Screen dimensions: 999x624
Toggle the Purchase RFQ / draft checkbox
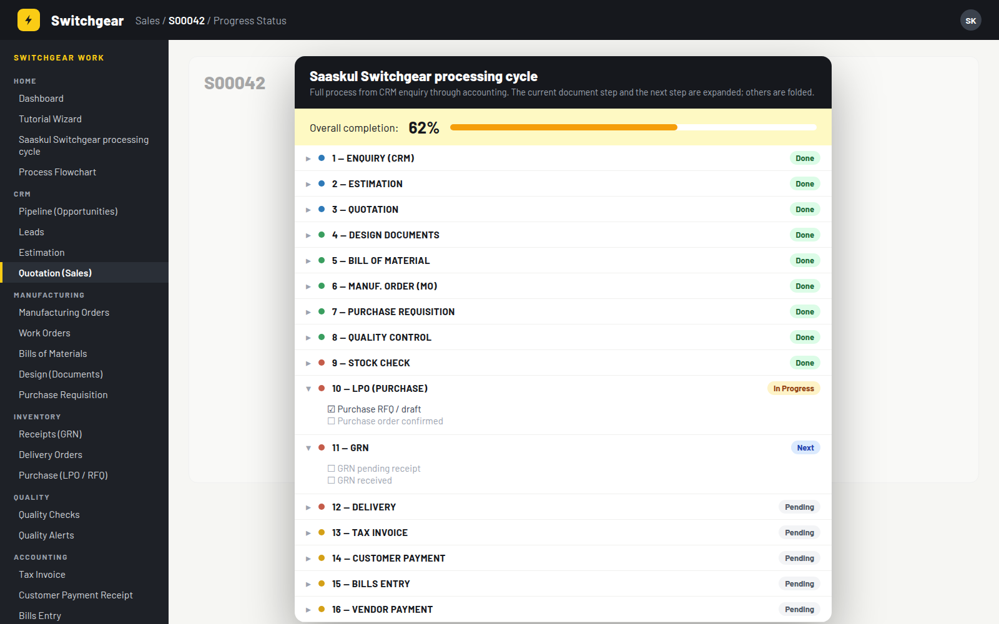point(332,409)
